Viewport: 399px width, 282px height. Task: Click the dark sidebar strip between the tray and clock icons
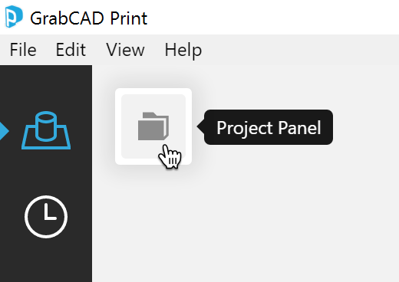point(46,172)
